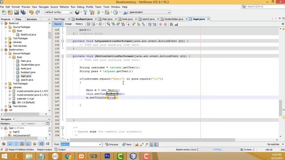Screen dimensions: 285x160
Task: Collapse code fold at jButton1ActionPerformed
Action: coord(63,56)
